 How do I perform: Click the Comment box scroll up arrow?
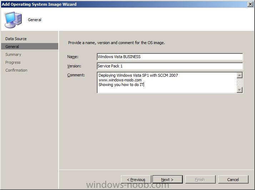240,75
